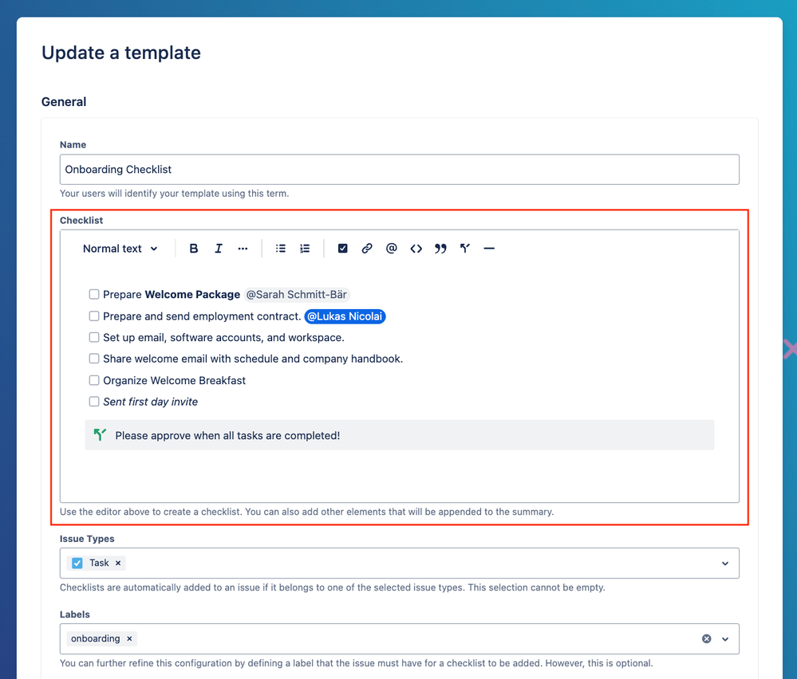This screenshot has height=679, width=797.
Task: Insert a code snippet
Action: click(416, 249)
